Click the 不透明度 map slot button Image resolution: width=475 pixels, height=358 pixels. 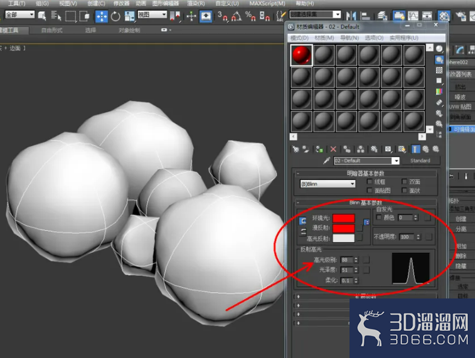tap(429, 237)
